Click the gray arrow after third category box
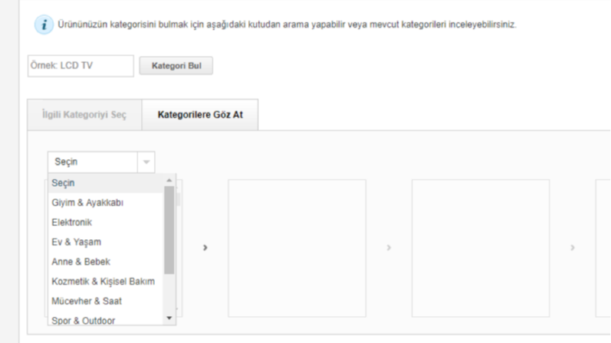 572,248
